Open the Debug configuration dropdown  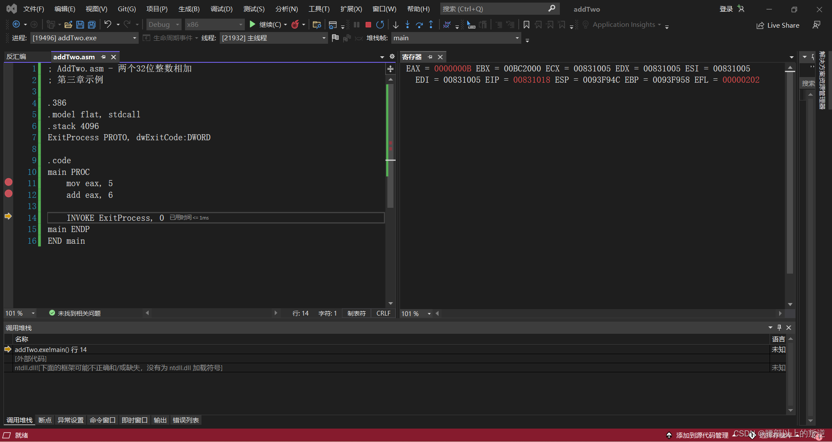click(163, 25)
